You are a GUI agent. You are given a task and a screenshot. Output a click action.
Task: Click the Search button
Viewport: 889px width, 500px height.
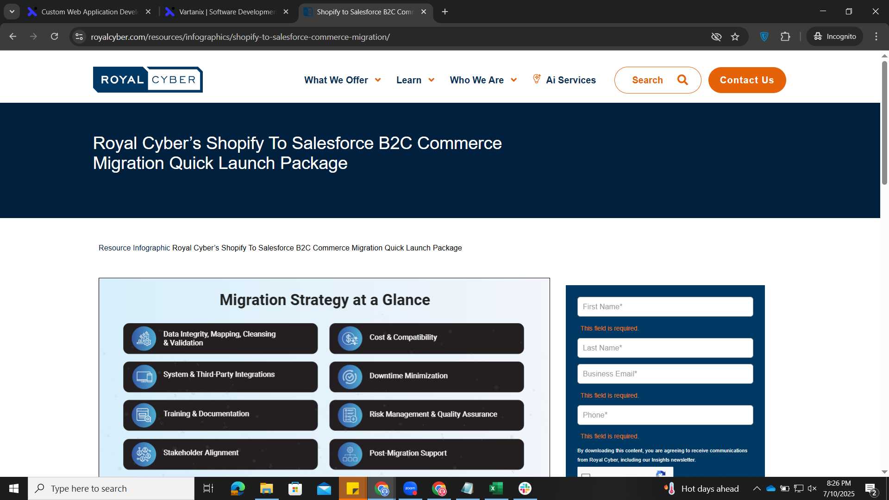tap(657, 80)
